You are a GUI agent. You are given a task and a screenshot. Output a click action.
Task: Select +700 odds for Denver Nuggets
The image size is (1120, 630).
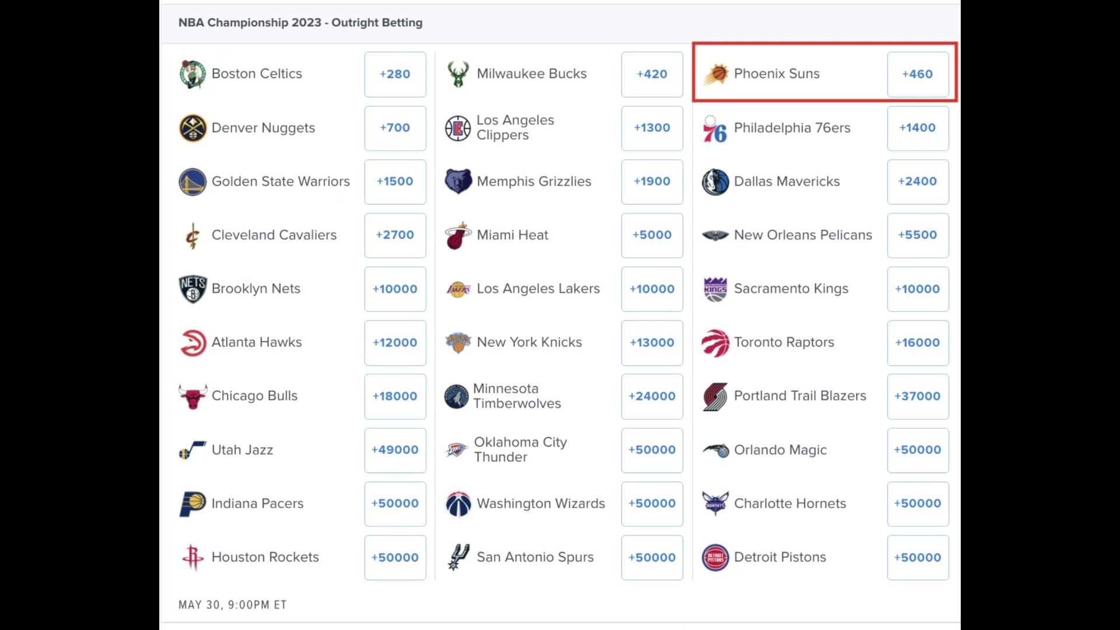(394, 128)
